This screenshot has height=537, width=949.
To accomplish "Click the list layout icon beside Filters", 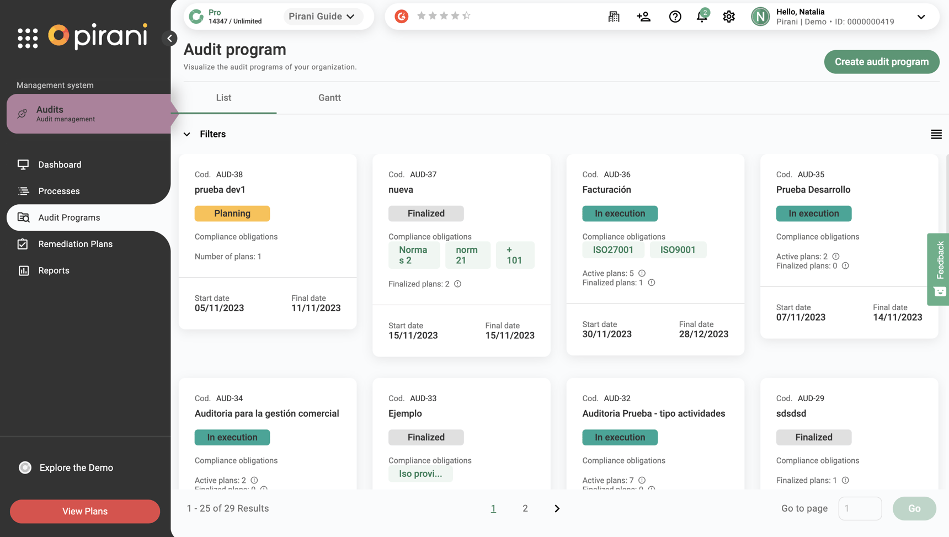I will pos(936,134).
